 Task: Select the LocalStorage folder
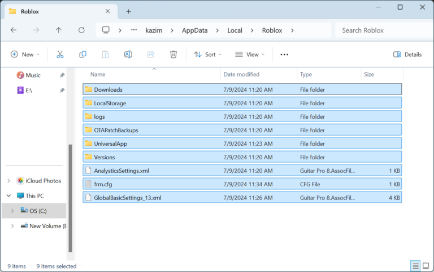tap(242, 103)
